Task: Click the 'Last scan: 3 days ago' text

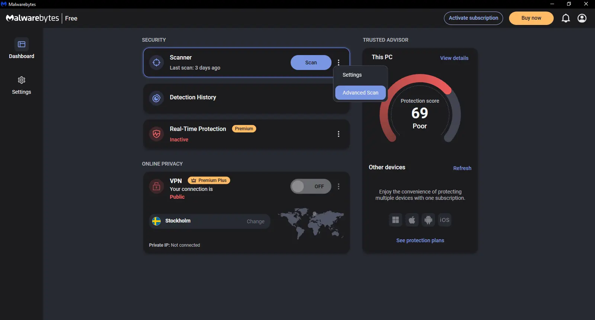Action: (195, 68)
